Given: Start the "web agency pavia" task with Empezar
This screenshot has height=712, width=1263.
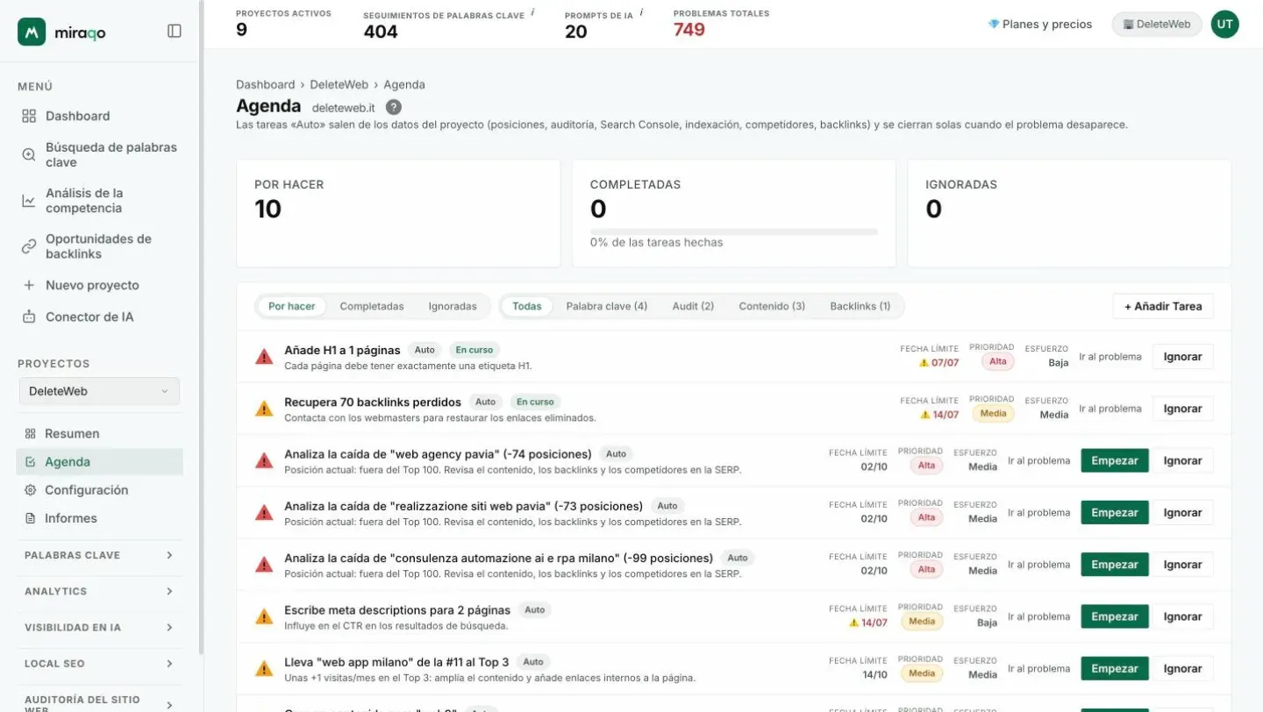Looking at the screenshot, I should click(x=1115, y=460).
